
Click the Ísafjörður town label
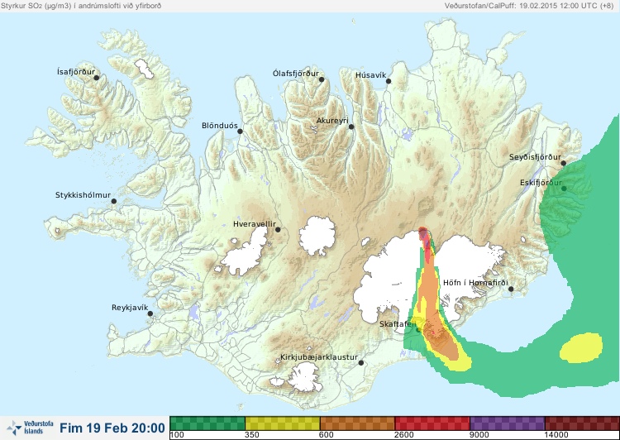point(76,72)
